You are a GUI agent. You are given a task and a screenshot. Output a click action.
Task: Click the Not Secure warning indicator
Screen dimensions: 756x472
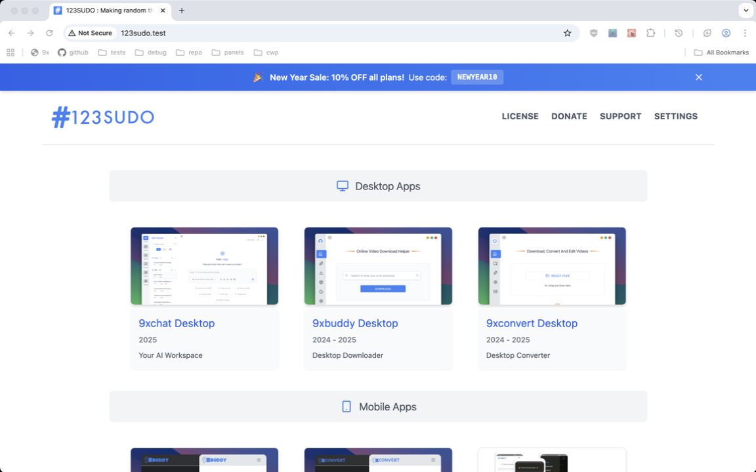tap(91, 32)
